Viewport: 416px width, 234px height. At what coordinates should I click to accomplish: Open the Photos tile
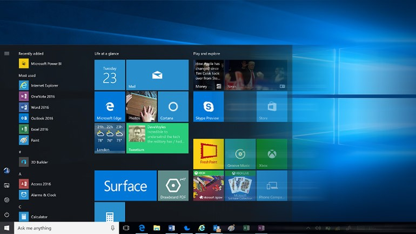click(141, 107)
